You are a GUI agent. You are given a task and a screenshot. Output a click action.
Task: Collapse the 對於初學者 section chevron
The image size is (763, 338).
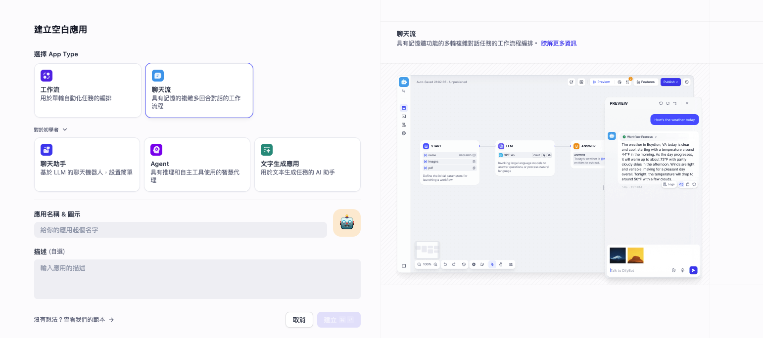(x=65, y=129)
